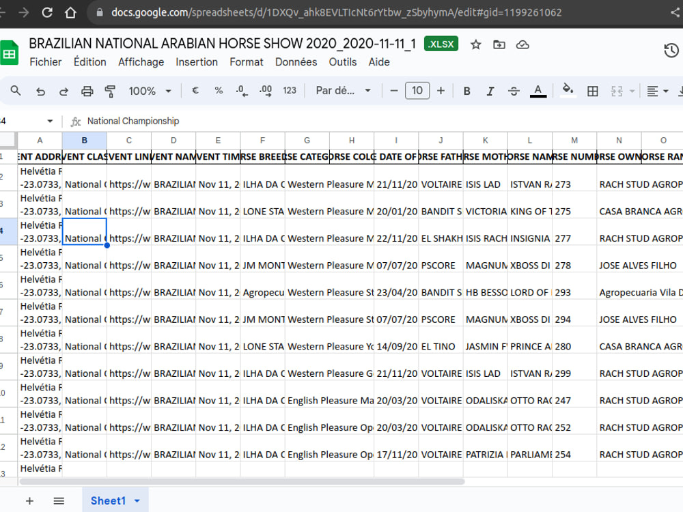The image size is (683, 512).
Task: Toggle bold formatting
Action: [467, 91]
